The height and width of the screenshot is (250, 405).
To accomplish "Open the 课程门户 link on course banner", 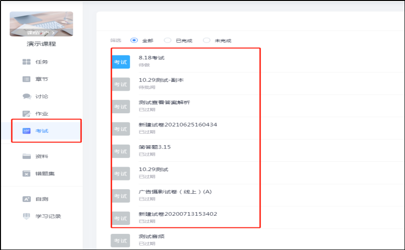I will click(x=41, y=32).
